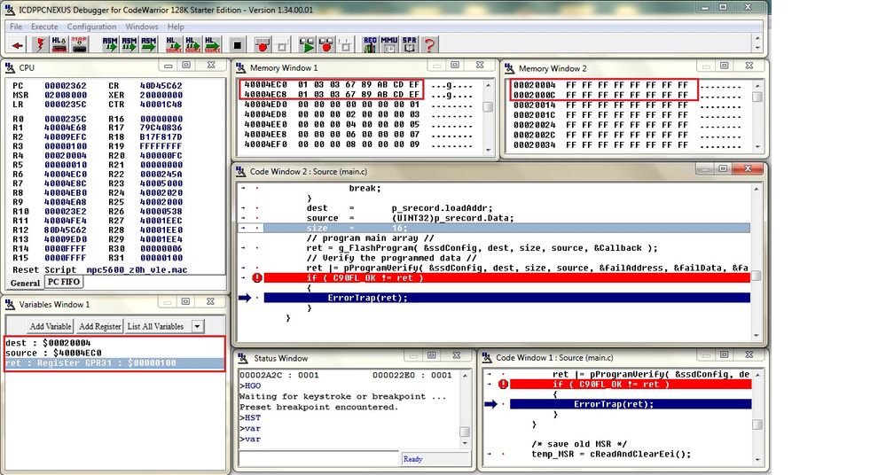Open the Configuration menu

[91, 27]
